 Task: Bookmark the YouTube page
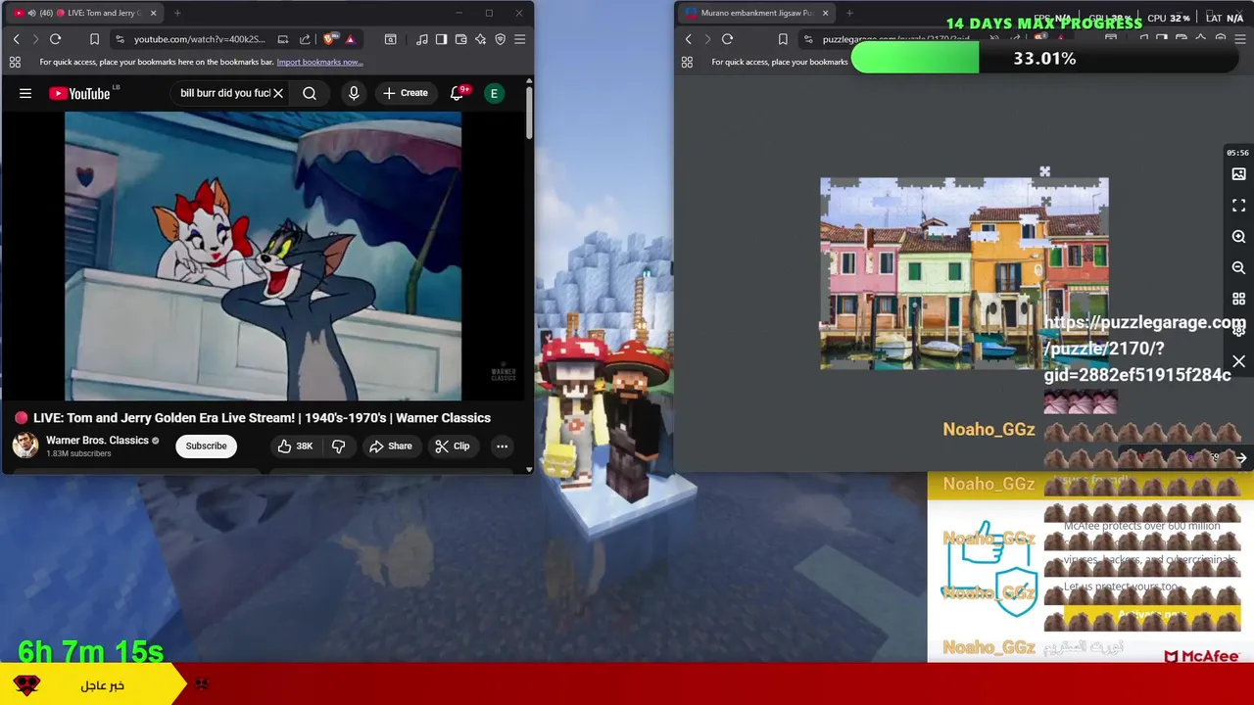click(94, 39)
